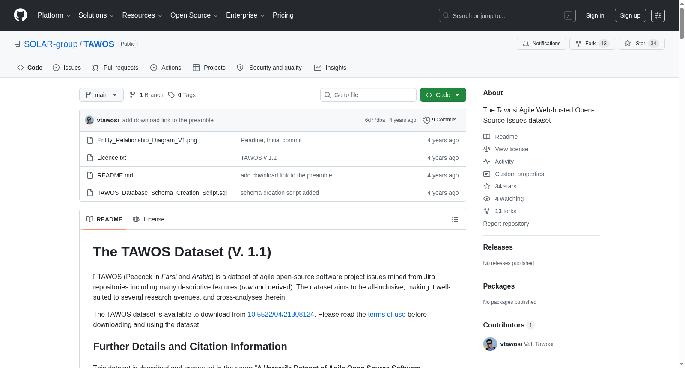The height and width of the screenshot is (368, 685).
Task: Click the history clock icon beside 9 Commits
Action: click(x=427, y=120)
